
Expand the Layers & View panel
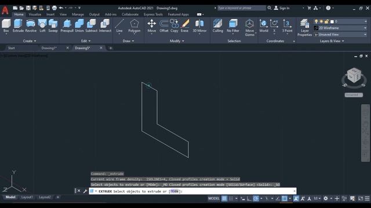tap(332, 41)
